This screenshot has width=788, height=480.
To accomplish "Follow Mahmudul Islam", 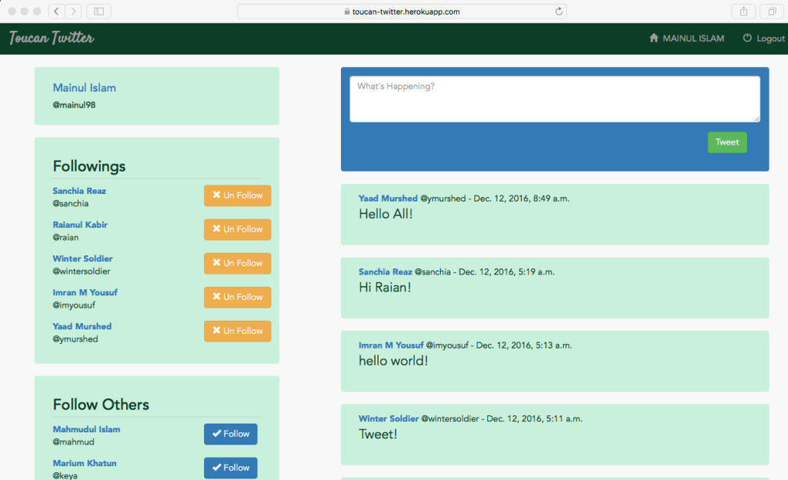I will point(230,434).
